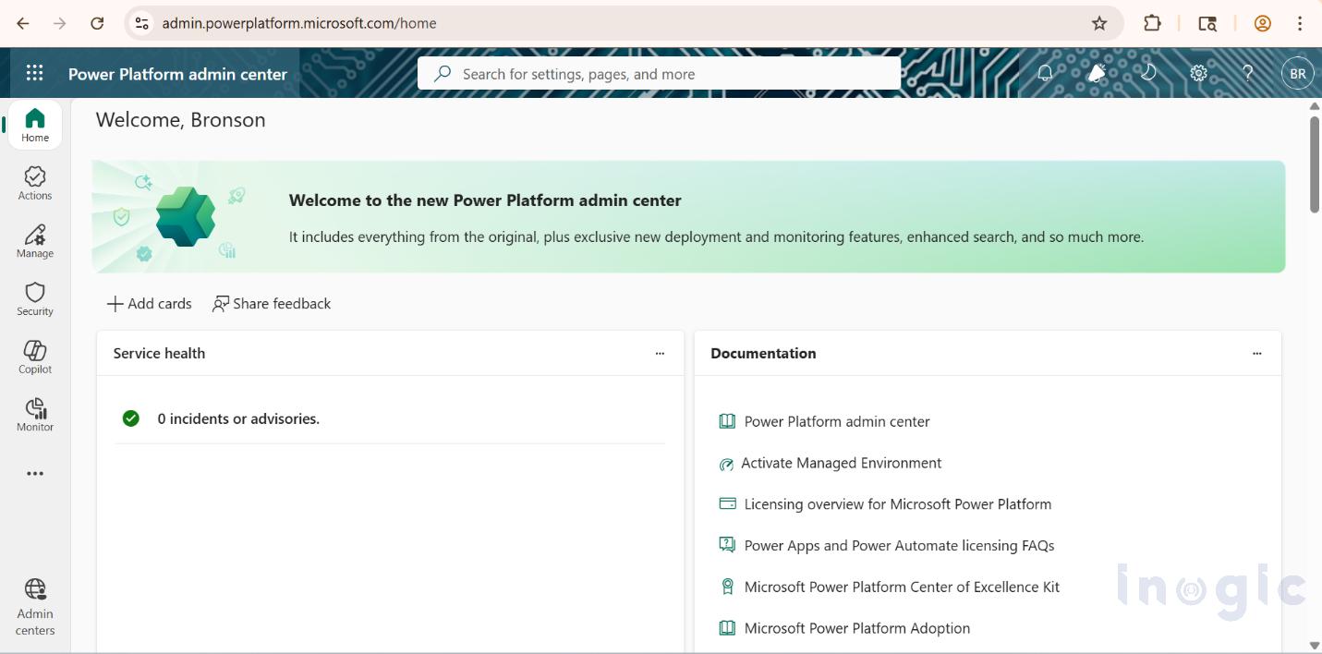Click the Share feedback button
The width and height of the screenshot is (1322, 654).
point(272,304)
